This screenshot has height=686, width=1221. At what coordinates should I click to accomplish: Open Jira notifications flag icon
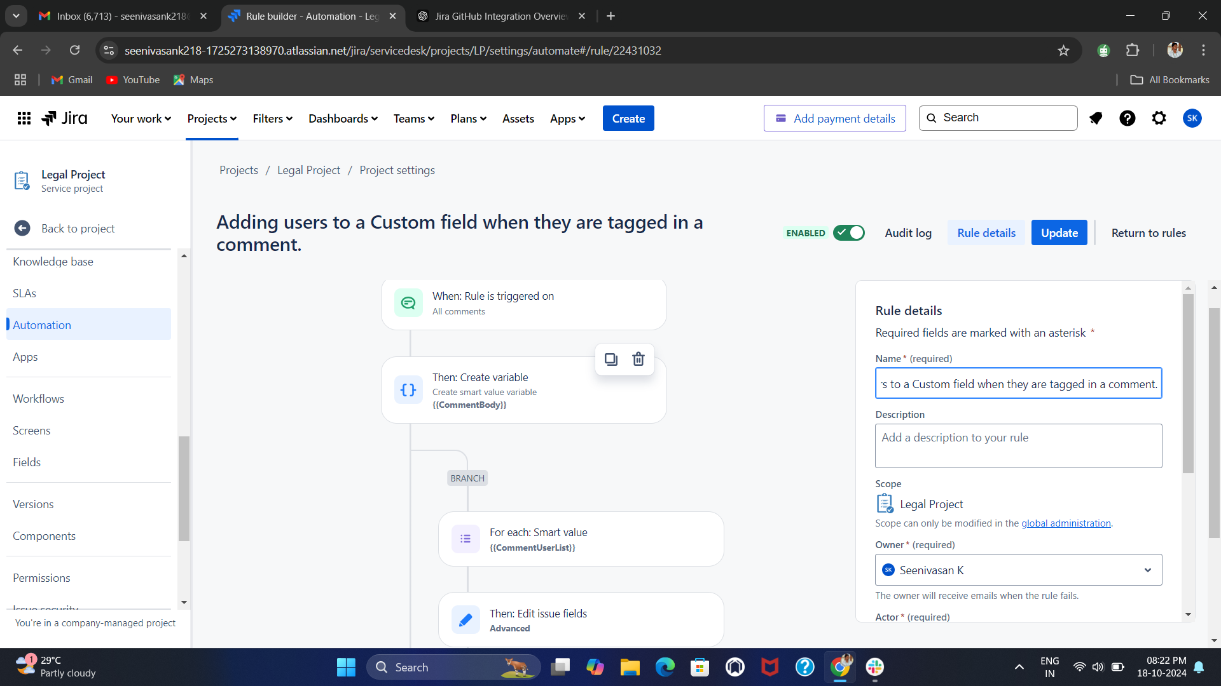[1096, 118]
